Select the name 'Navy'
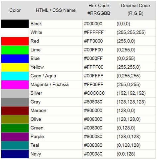The height and width of the screenshot is (160, 157). pyautogui.click(x=36, y=154)
